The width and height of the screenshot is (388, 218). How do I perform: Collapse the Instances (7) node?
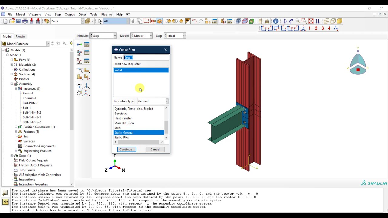[x=16, y=89]
